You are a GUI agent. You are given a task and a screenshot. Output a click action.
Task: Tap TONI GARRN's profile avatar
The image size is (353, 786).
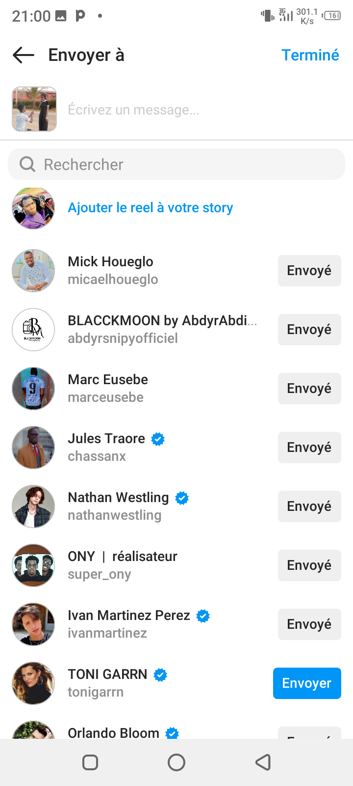click(33, 683)
